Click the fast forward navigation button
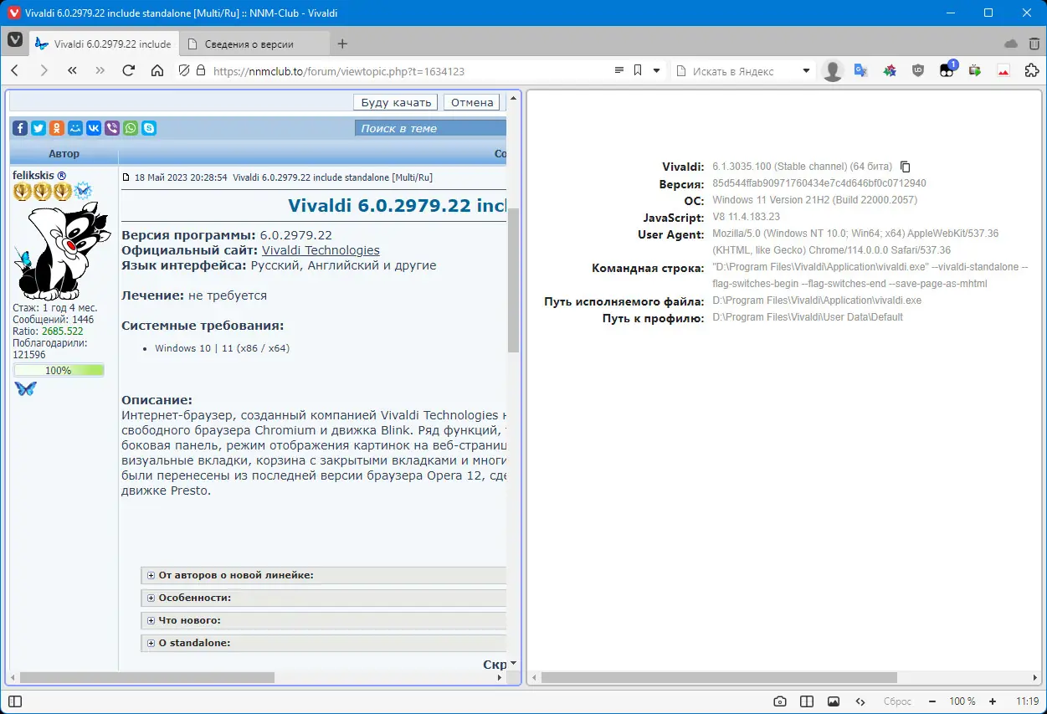This screenshot has height=714, width=1047. 100,71
